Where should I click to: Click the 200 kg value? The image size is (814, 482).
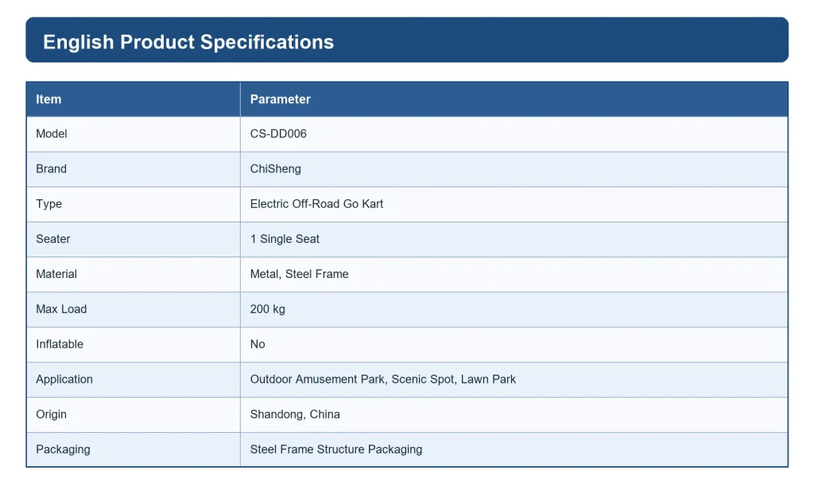267,309
